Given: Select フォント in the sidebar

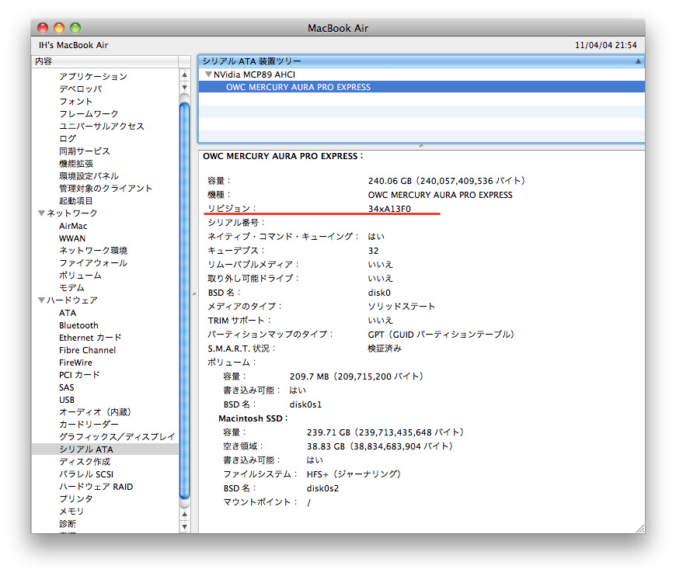Looking at the screenshot, I should 76,101.
